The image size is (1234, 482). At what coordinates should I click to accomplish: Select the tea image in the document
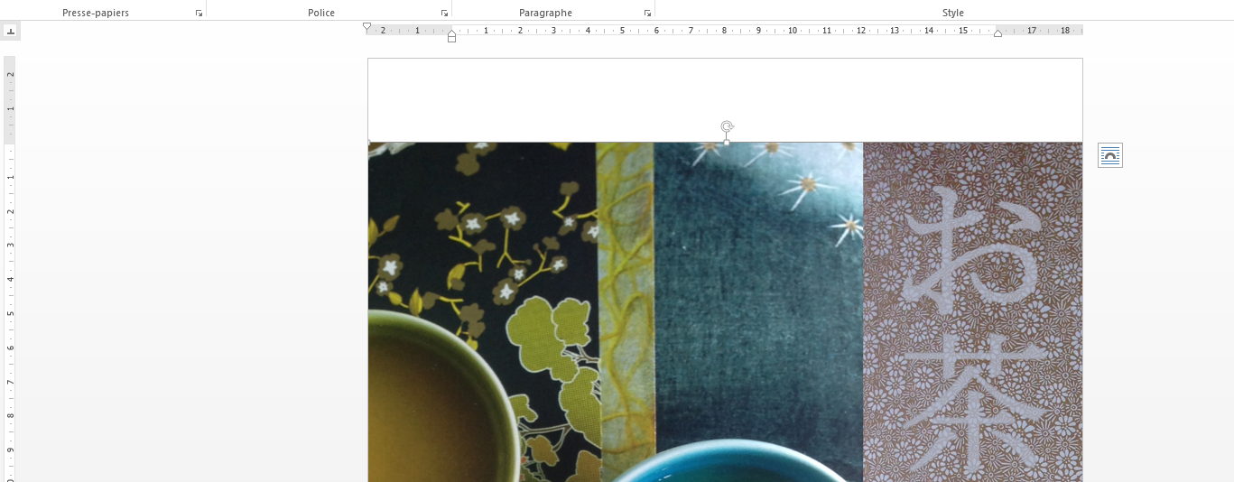click(725, 311)
